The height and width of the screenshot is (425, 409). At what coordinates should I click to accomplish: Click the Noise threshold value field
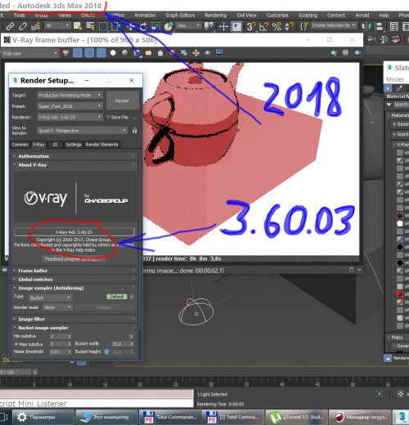tap(58, 351)
